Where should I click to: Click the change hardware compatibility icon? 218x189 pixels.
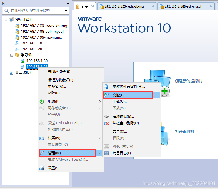click(x=106, y=87)
